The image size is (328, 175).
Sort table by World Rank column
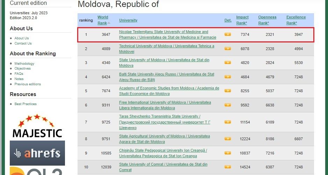point(103,20)
